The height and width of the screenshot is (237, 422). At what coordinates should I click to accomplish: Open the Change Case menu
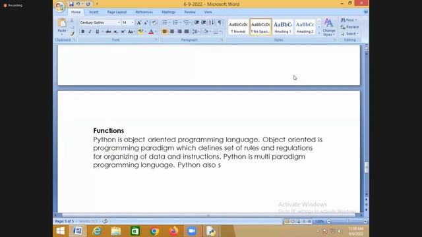[x=131, y=32]
